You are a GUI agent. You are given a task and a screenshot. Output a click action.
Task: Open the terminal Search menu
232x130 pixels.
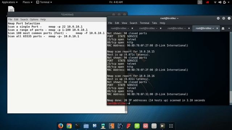pyautogui.click(x=133, y=23)
